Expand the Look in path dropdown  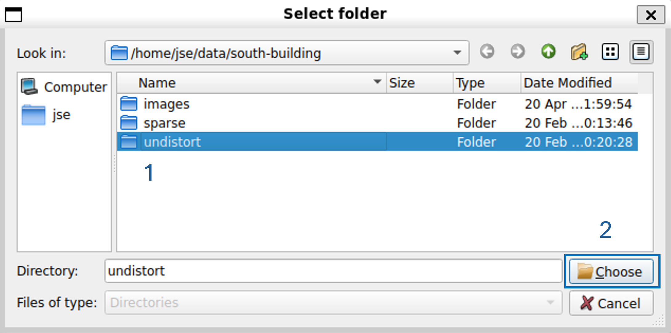tap(457, 53)
